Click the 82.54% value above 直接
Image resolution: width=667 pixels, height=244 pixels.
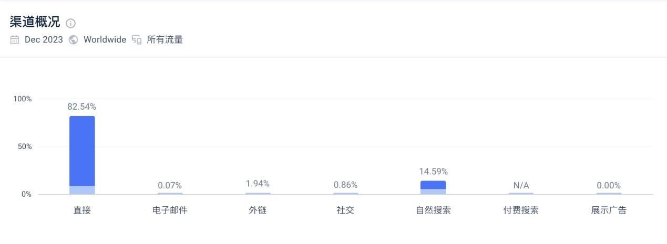82,107
